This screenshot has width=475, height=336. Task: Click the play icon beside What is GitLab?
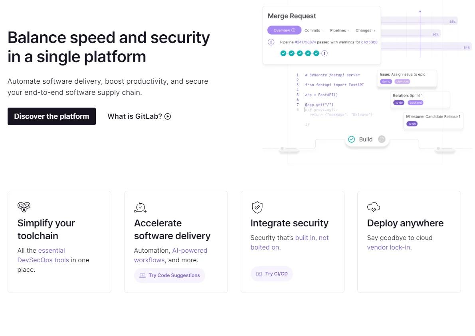[168, 116]
